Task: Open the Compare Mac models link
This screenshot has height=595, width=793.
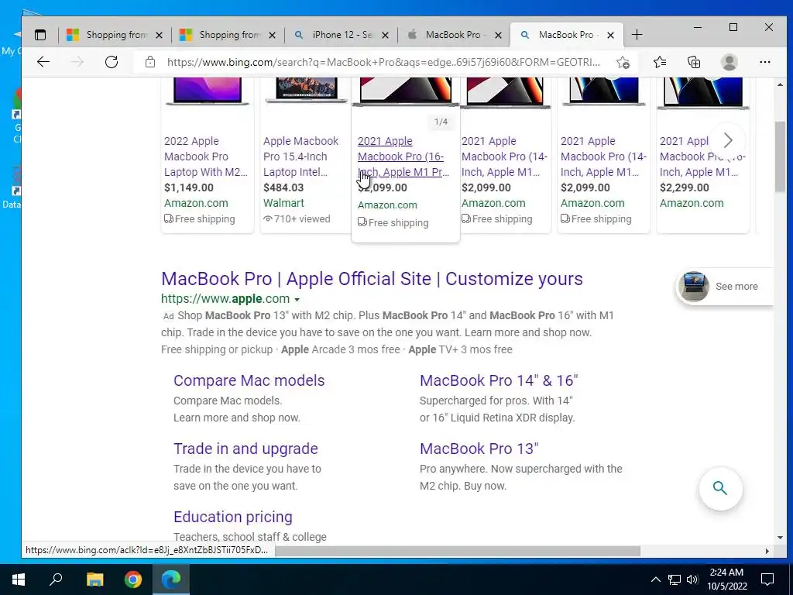Action: coord(249,380)
